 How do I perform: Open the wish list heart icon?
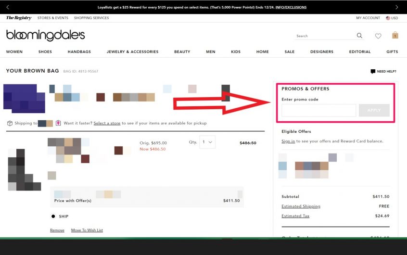click(x=378, y=36)
